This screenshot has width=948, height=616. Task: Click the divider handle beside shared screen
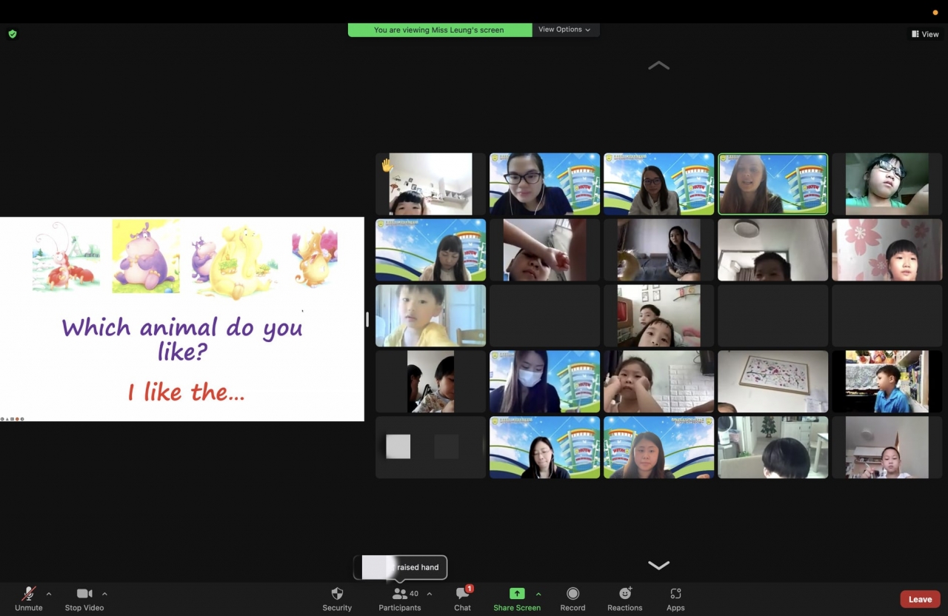click(x=367, y=319)
